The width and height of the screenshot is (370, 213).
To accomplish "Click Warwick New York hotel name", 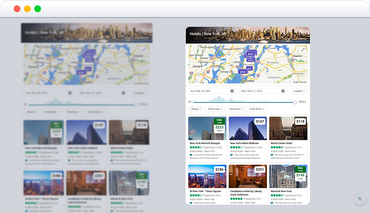I will pyautogui.click(x=281, y=192).
